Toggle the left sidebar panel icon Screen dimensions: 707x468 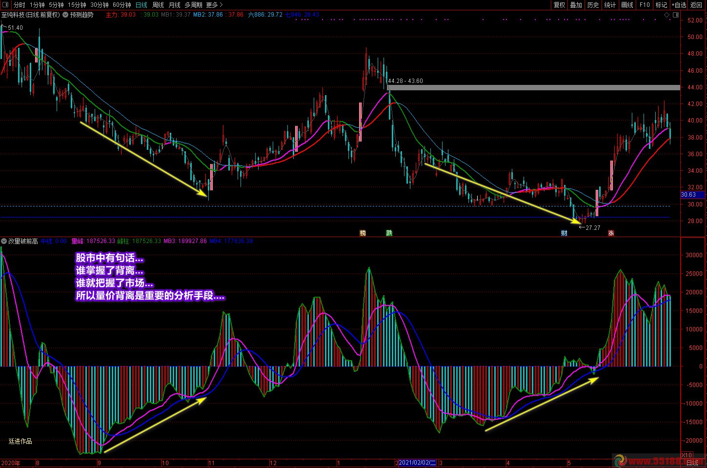[5, 5]
